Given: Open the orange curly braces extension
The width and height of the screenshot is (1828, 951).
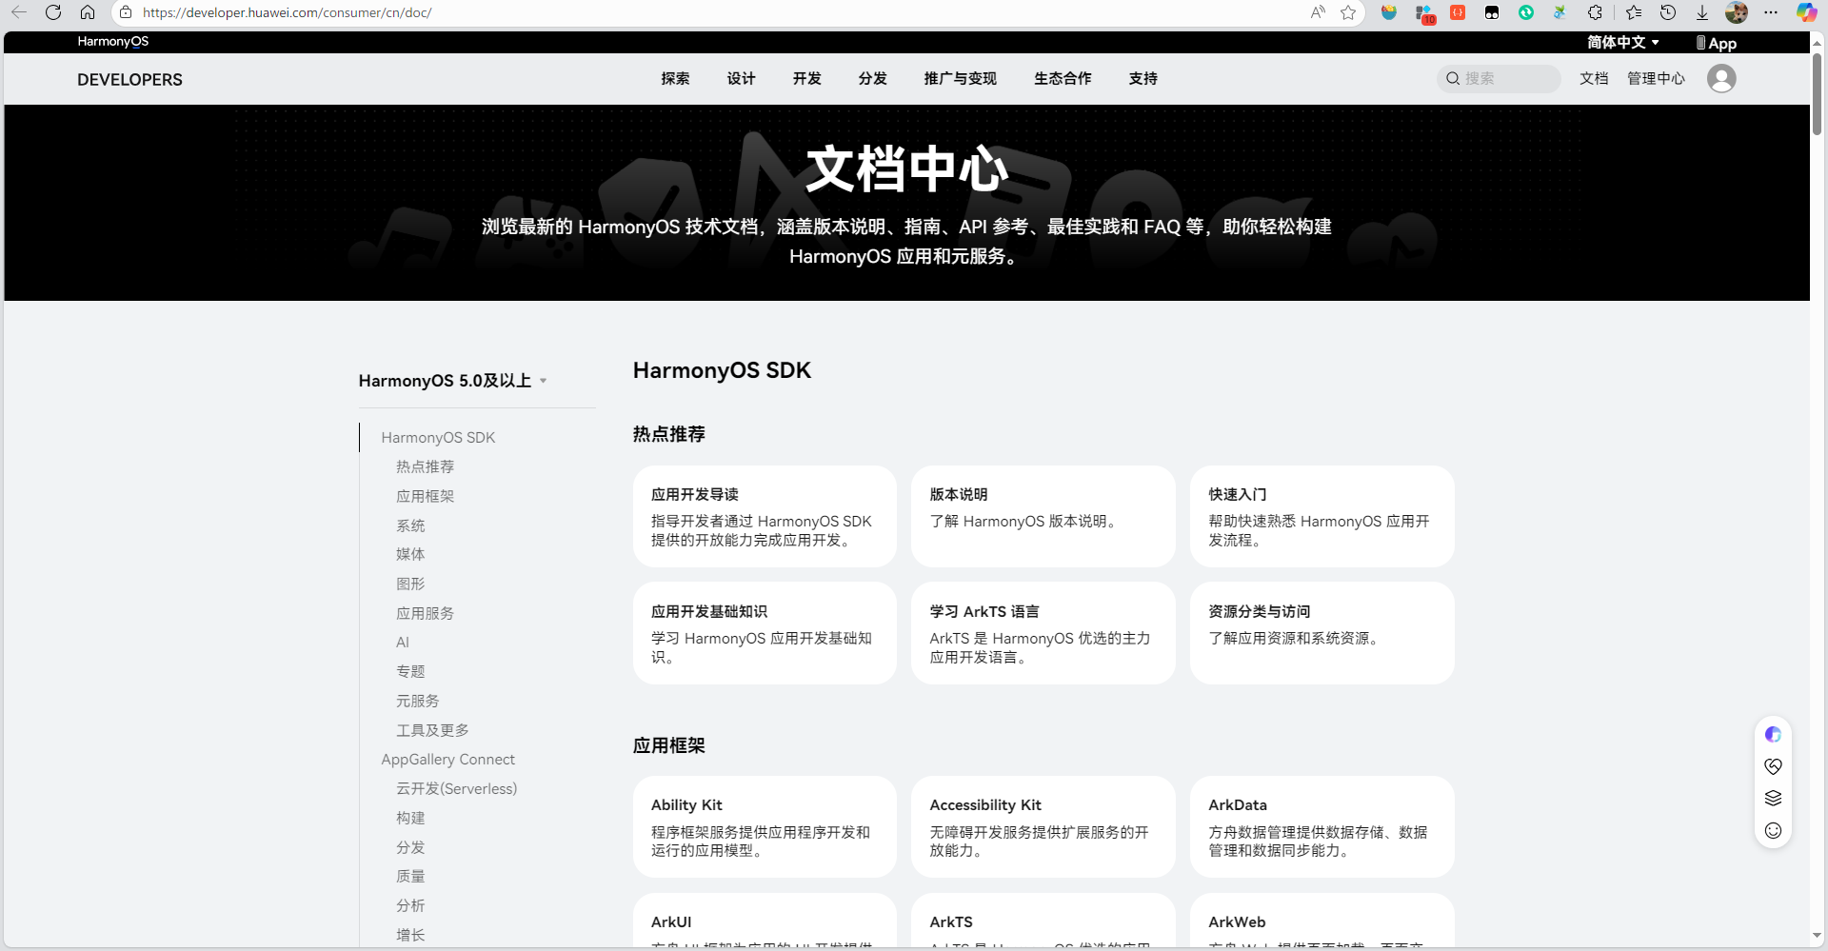Looking at the screenshot, I should (x=1458, y=12).
